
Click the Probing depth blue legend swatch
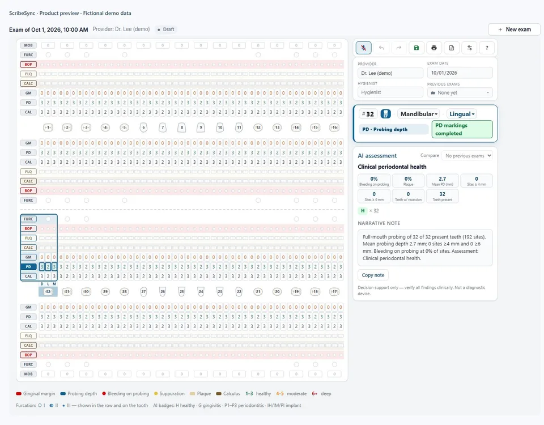pos(63,393)
